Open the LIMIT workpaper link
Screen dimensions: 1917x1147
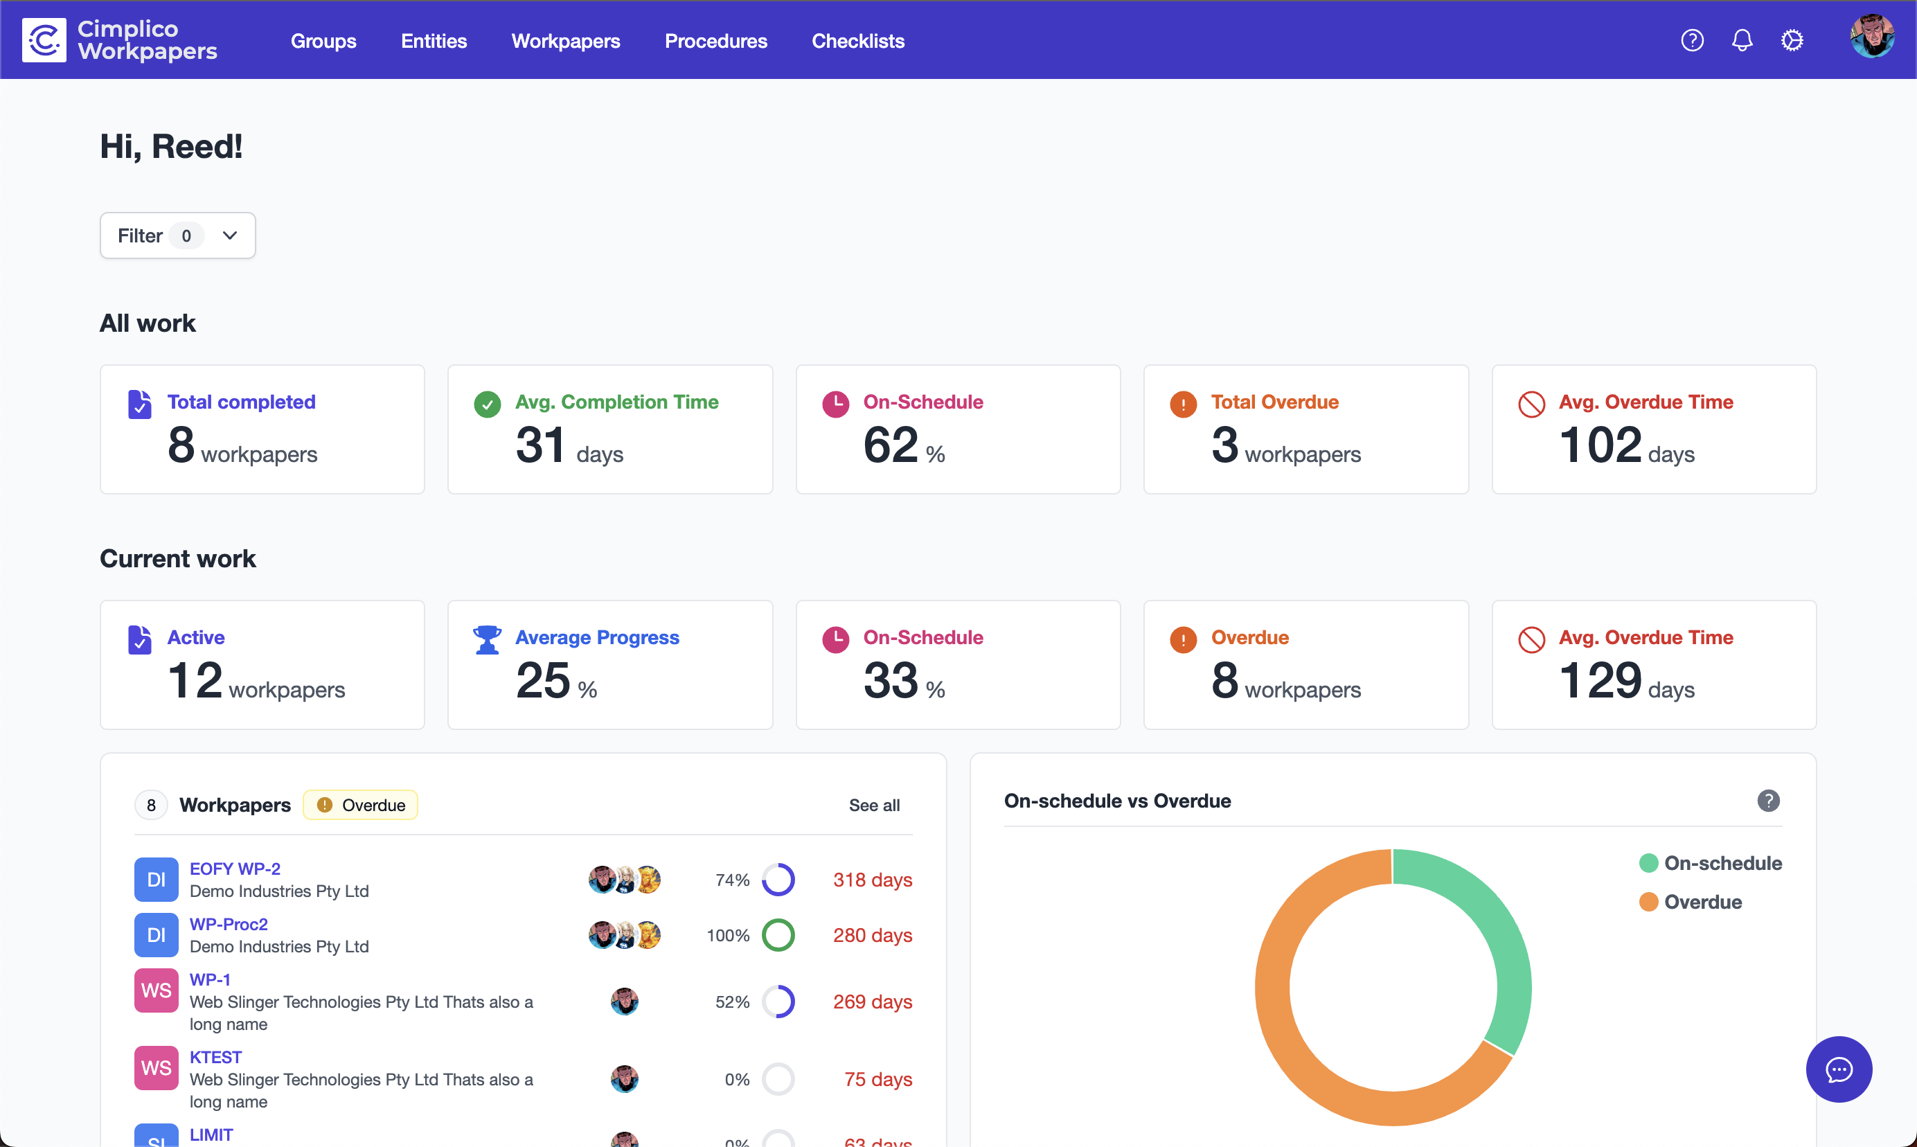[x=211, y=1135]
